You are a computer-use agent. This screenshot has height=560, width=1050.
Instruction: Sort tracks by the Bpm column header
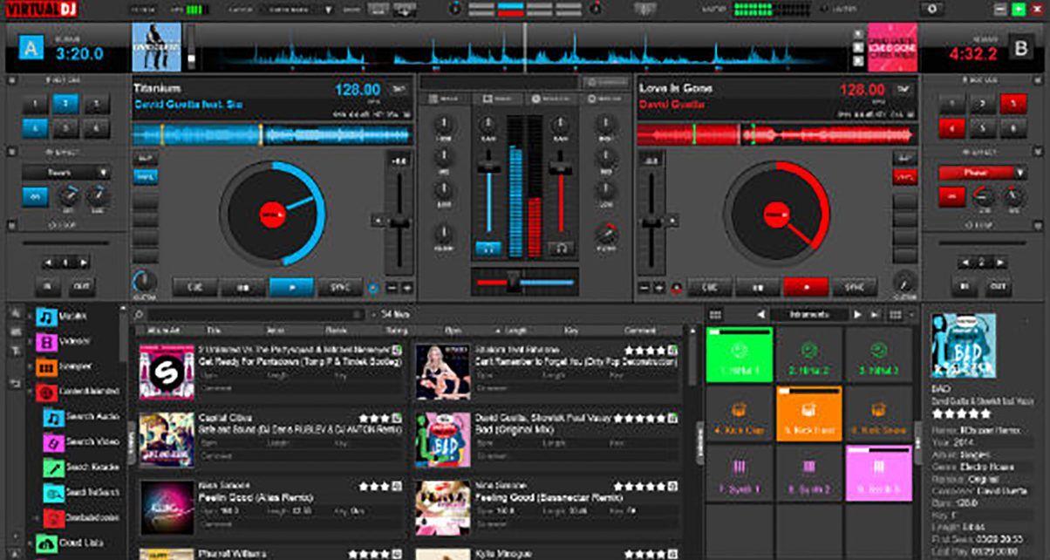pyautogui.click(x=453, y=331)
